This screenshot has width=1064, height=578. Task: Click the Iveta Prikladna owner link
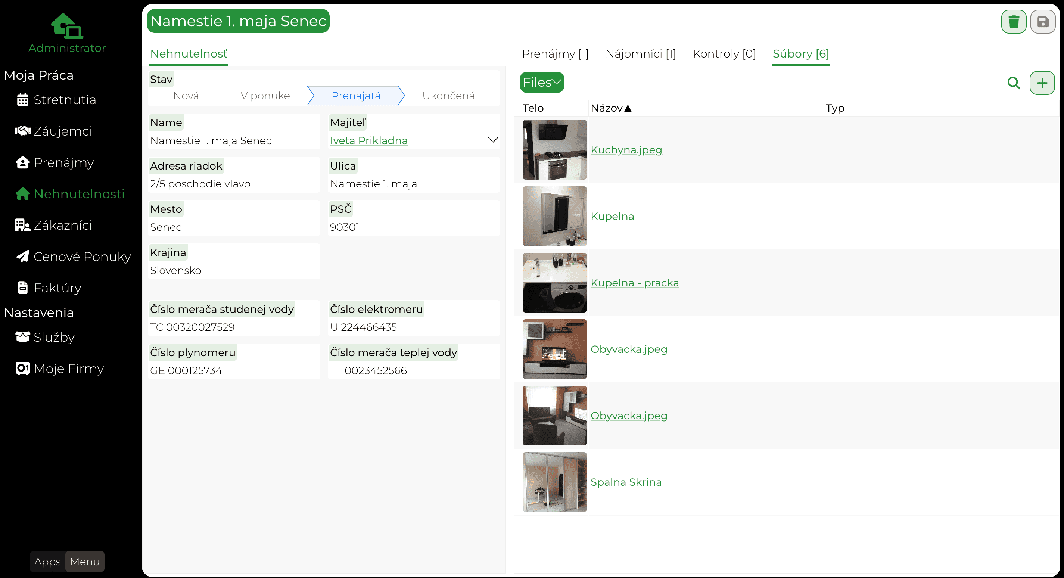point(368,140)
